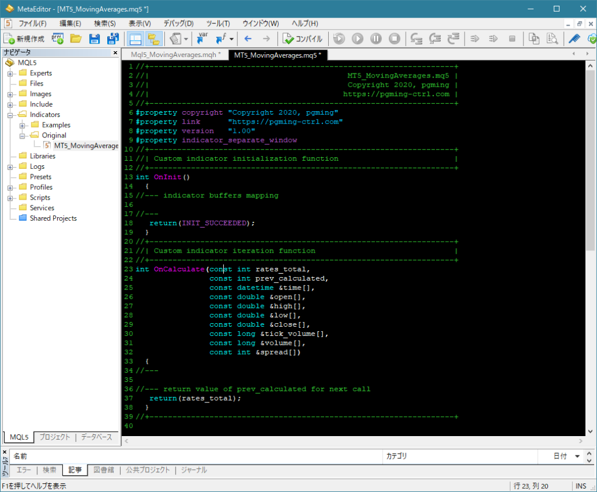
Task: Open the Save All icon
Action: [x=112, y=39]
